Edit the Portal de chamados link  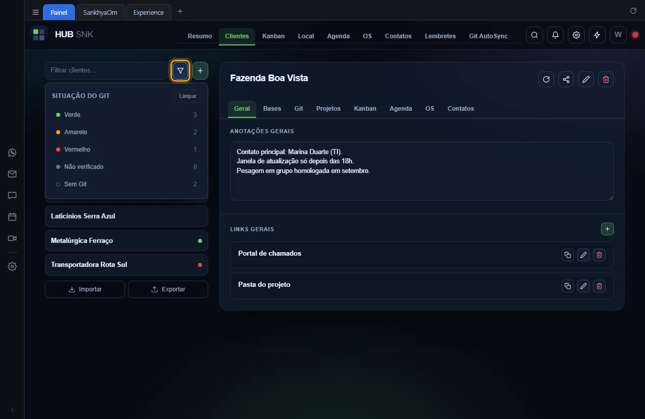(x=583, y=255)
